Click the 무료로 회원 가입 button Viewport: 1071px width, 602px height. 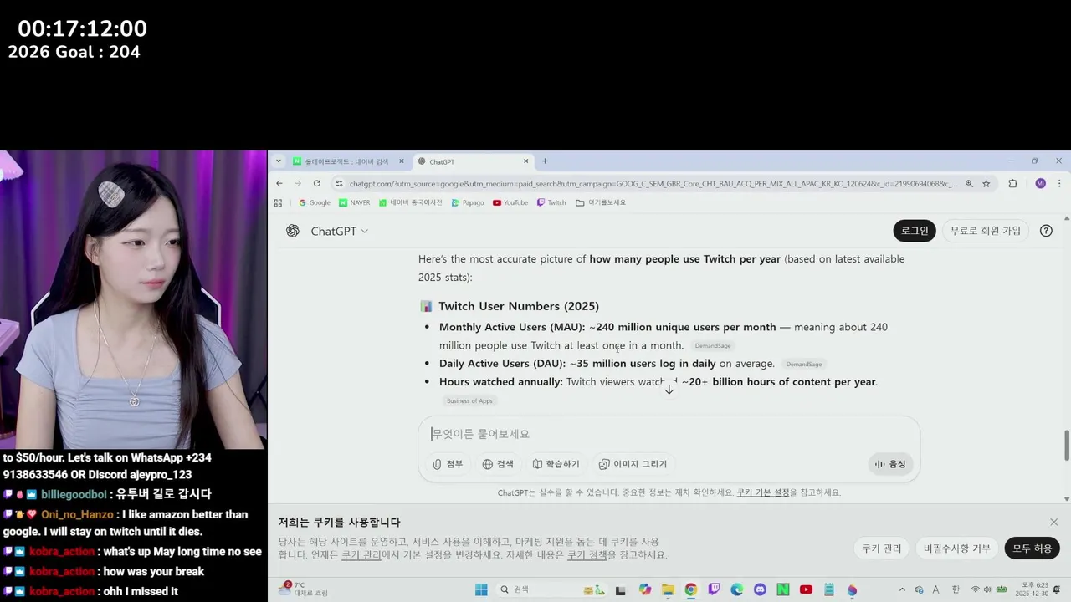(x=986, y=231)
